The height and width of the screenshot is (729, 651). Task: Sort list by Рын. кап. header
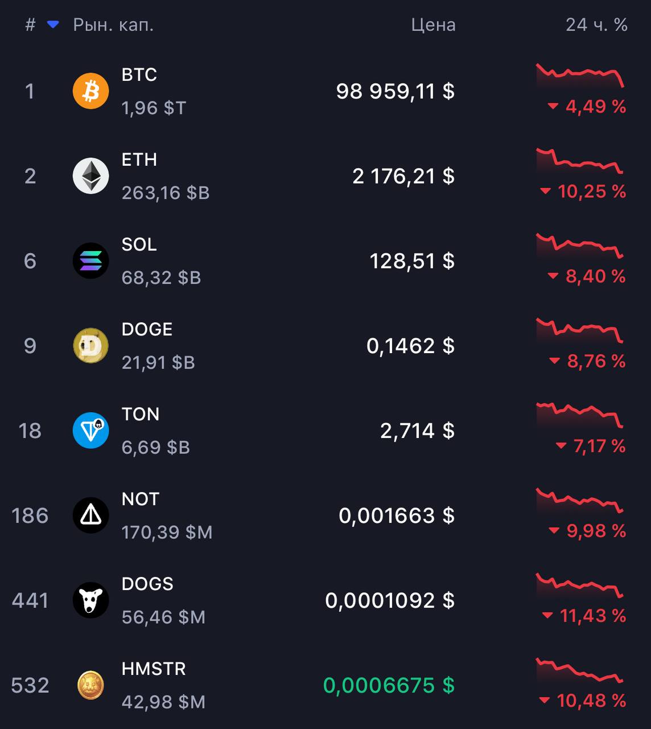(x=113, y=25)
